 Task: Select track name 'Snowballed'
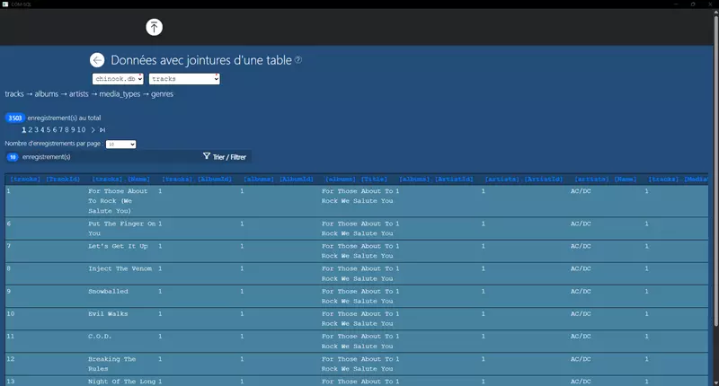pos(108,291)
